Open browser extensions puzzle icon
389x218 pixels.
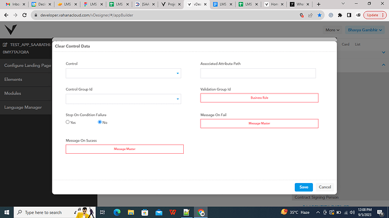point(340,15)
